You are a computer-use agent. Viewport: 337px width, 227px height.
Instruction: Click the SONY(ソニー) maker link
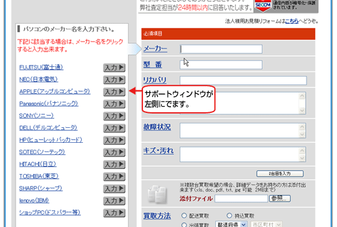tap(36, 116)
